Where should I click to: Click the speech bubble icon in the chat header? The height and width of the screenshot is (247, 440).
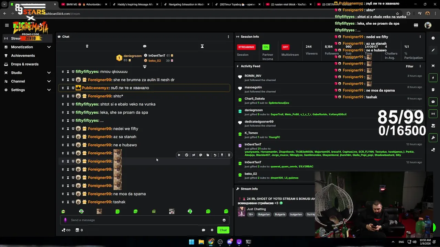pyautogui.click(x=145, y=46)
